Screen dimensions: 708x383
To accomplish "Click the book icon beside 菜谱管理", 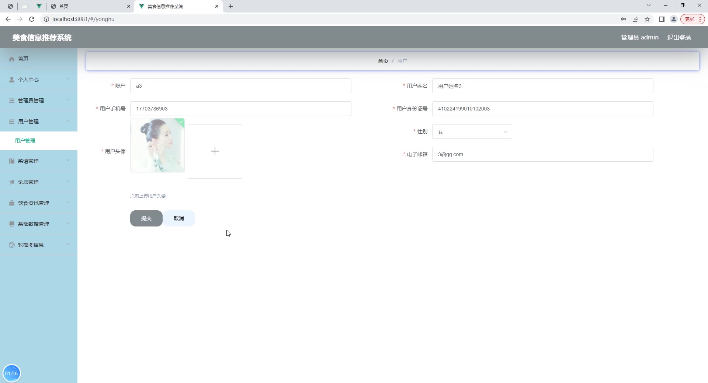I will (12, 161).
